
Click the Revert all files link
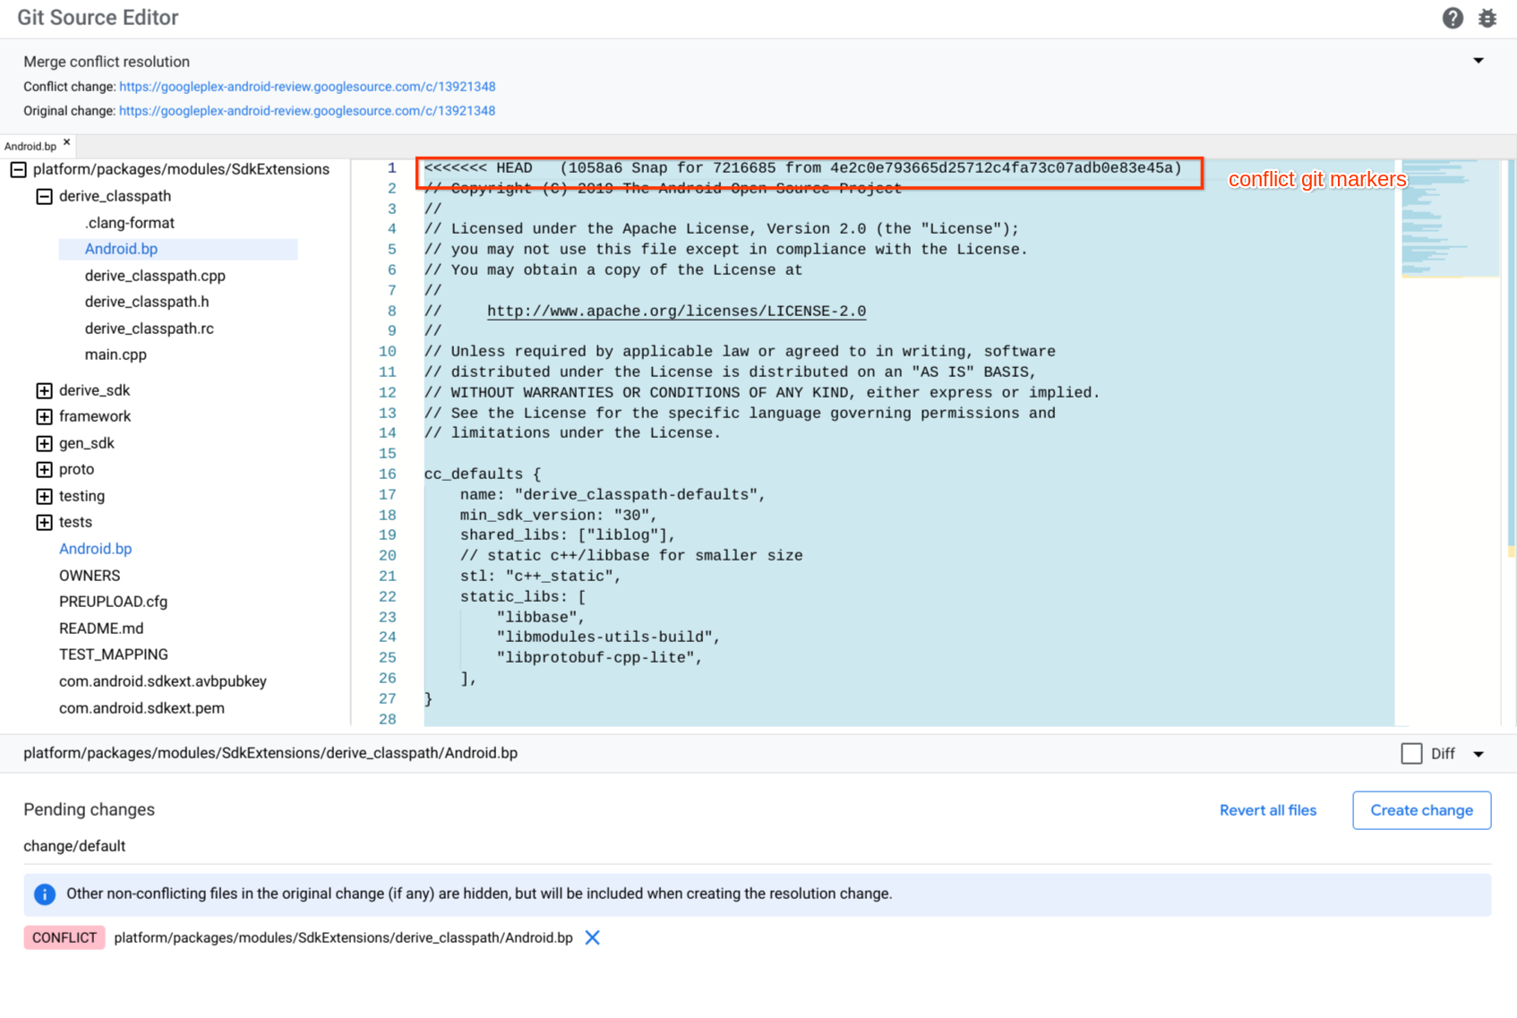pos(1267,810)
